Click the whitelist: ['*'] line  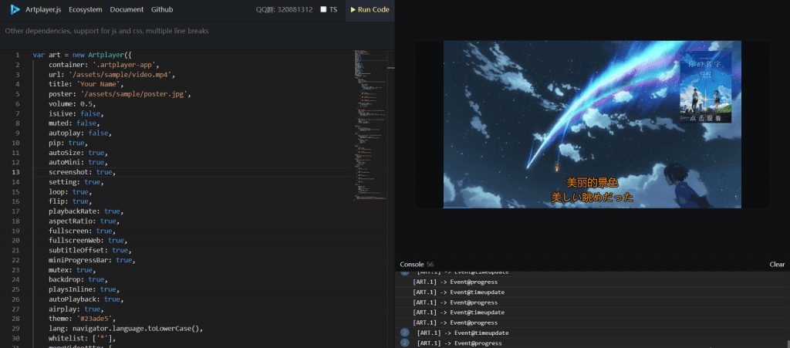tap(82, 339)
